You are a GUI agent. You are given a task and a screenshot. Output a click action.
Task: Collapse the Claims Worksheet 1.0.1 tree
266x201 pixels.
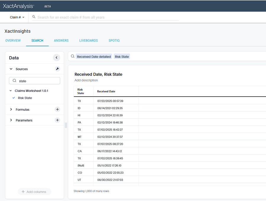coord(11,91)
